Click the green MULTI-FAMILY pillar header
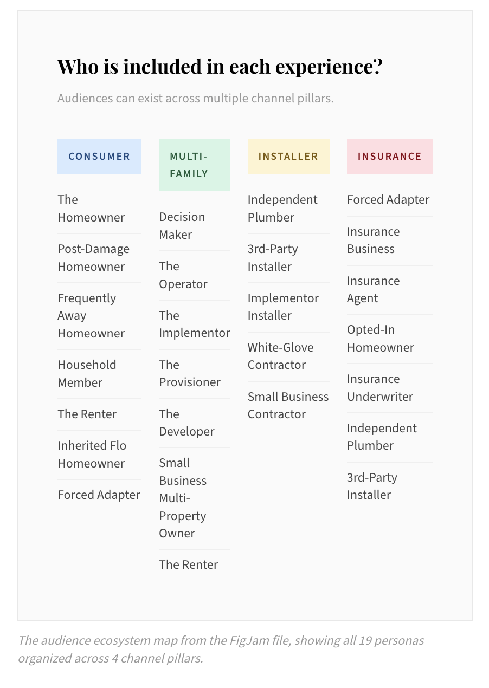Screen dimensions: 489x688 pos(194,165)
